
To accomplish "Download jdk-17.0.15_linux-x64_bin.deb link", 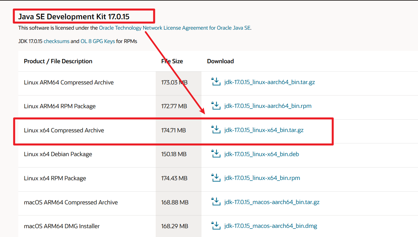I will (262, 154).
